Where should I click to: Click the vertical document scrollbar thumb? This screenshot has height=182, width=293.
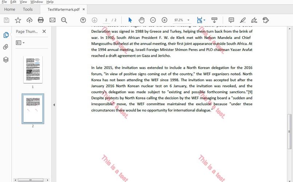(289, 131)
